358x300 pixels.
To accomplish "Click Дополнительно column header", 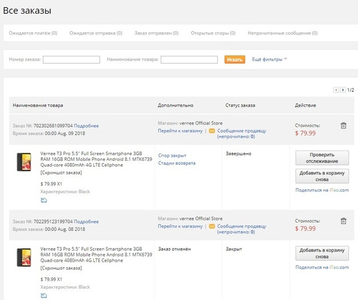I will click(176, 106).
